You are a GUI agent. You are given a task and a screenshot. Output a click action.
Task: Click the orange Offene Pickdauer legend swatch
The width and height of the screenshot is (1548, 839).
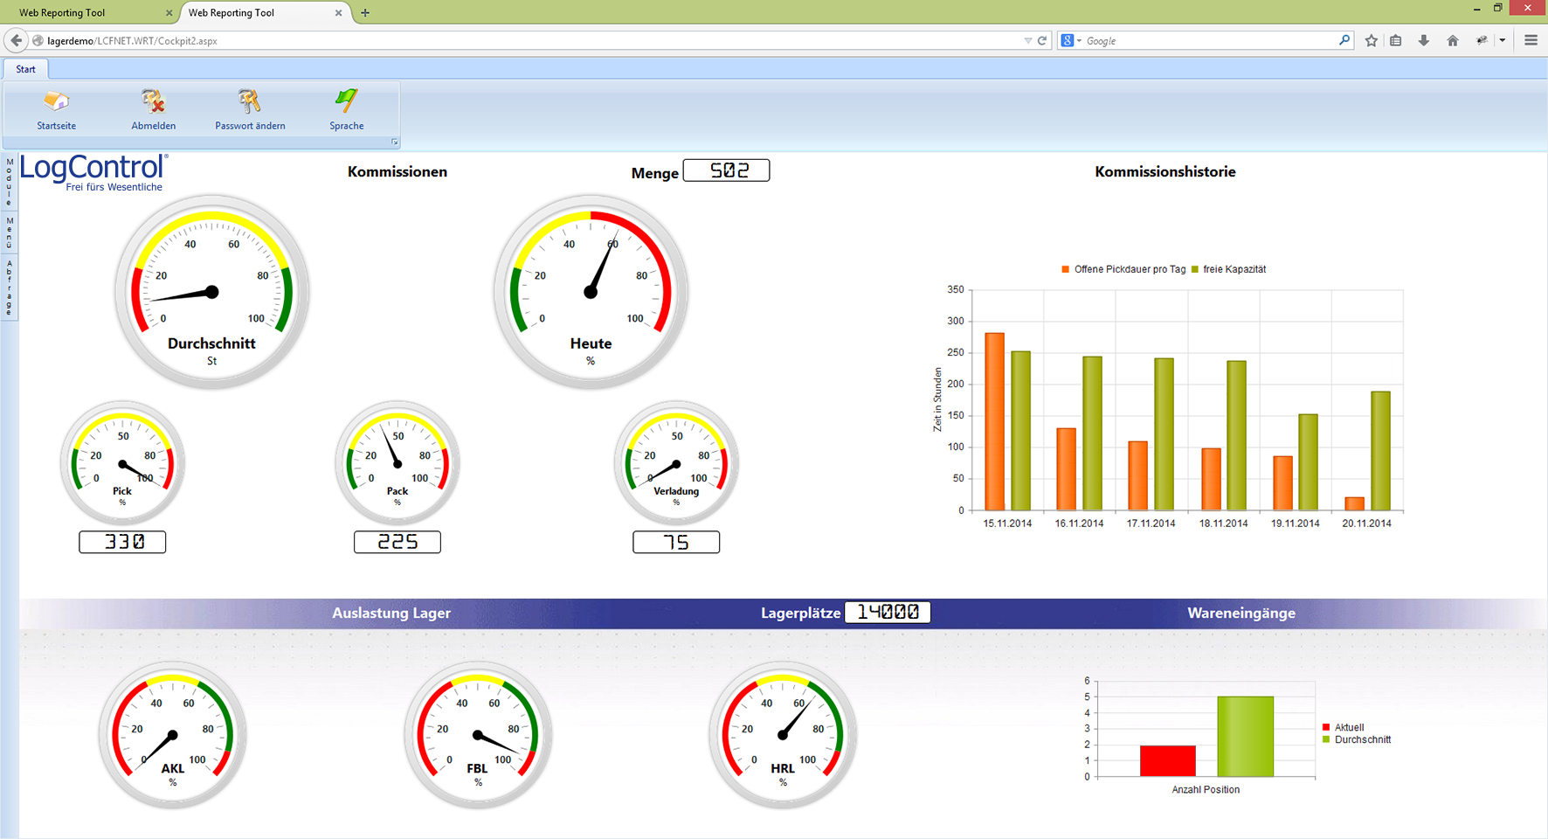1065,269
